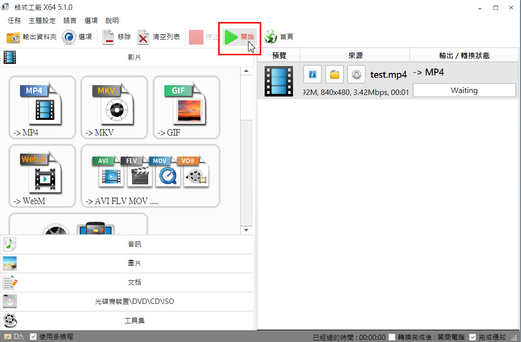Open the 任務 menu
Viewport: 521px width, 342px height.
pos(15,21)
